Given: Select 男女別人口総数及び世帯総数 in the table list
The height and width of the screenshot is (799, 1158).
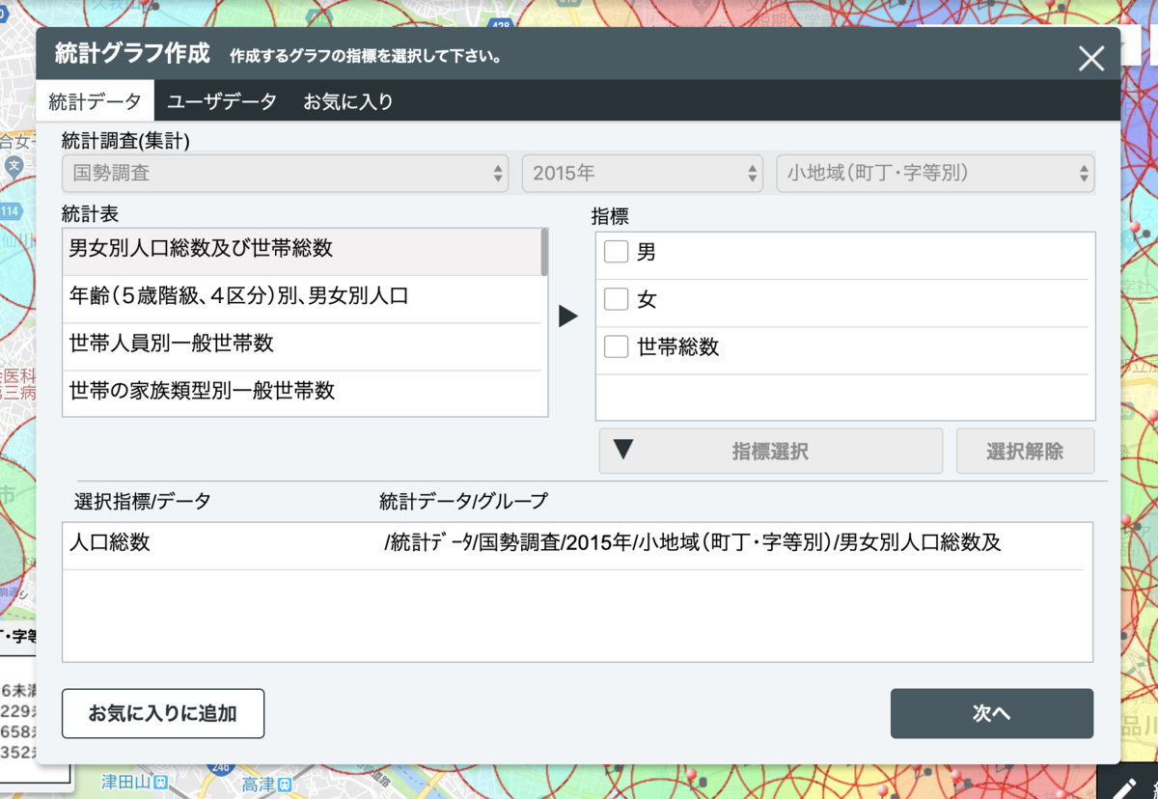Looking at the screenshot, I should [301, 251].
